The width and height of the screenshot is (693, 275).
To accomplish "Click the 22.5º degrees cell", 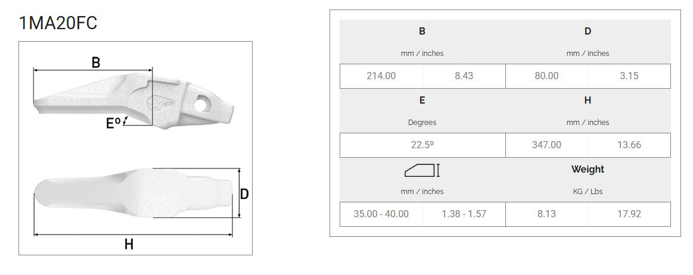I will 422,145.
